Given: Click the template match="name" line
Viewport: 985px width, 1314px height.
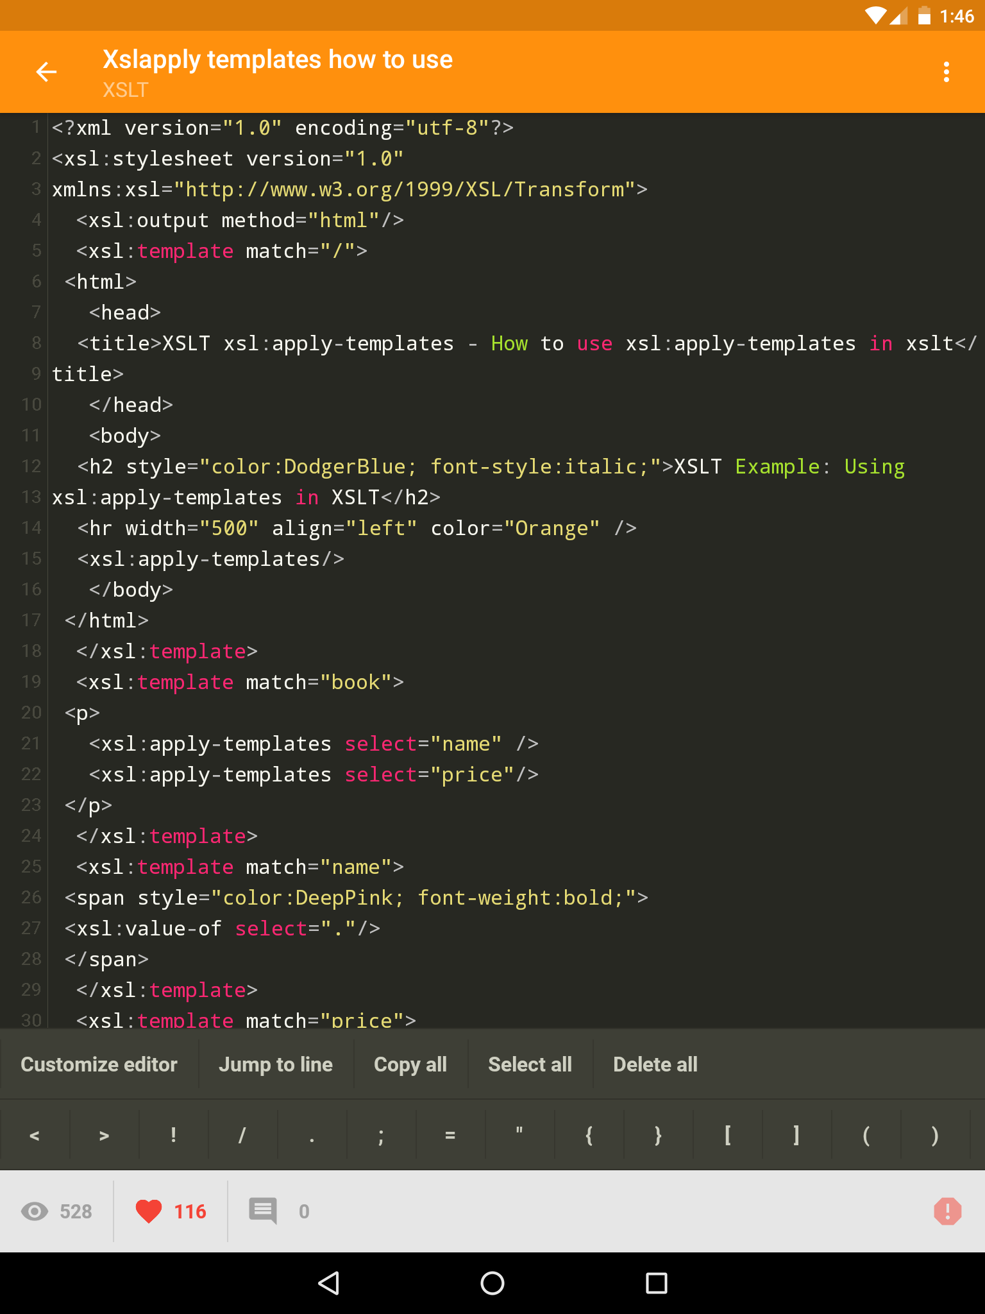Looking at the screenshot, I should click(x=240, y=867).
